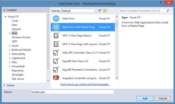
Task: Click the template list scroll down arrow
Action: coord(117,78)
